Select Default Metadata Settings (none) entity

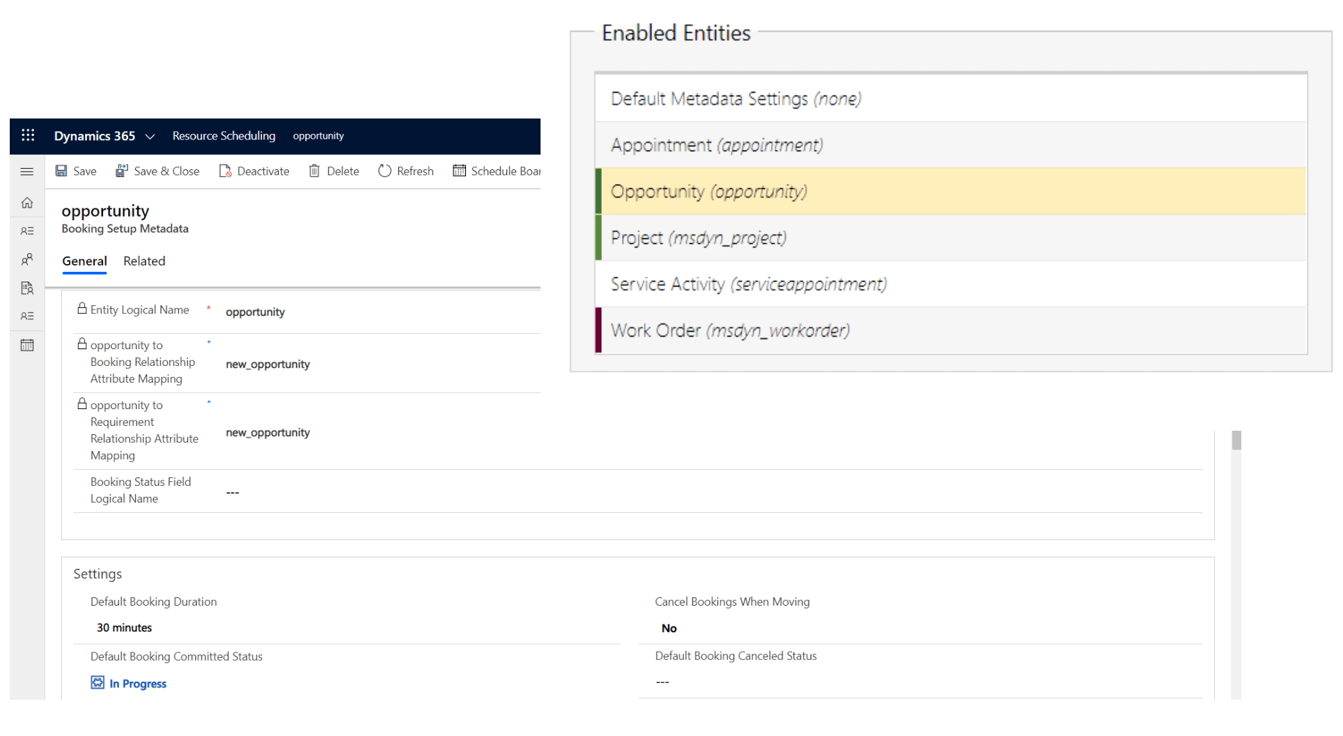coord(951,99)
